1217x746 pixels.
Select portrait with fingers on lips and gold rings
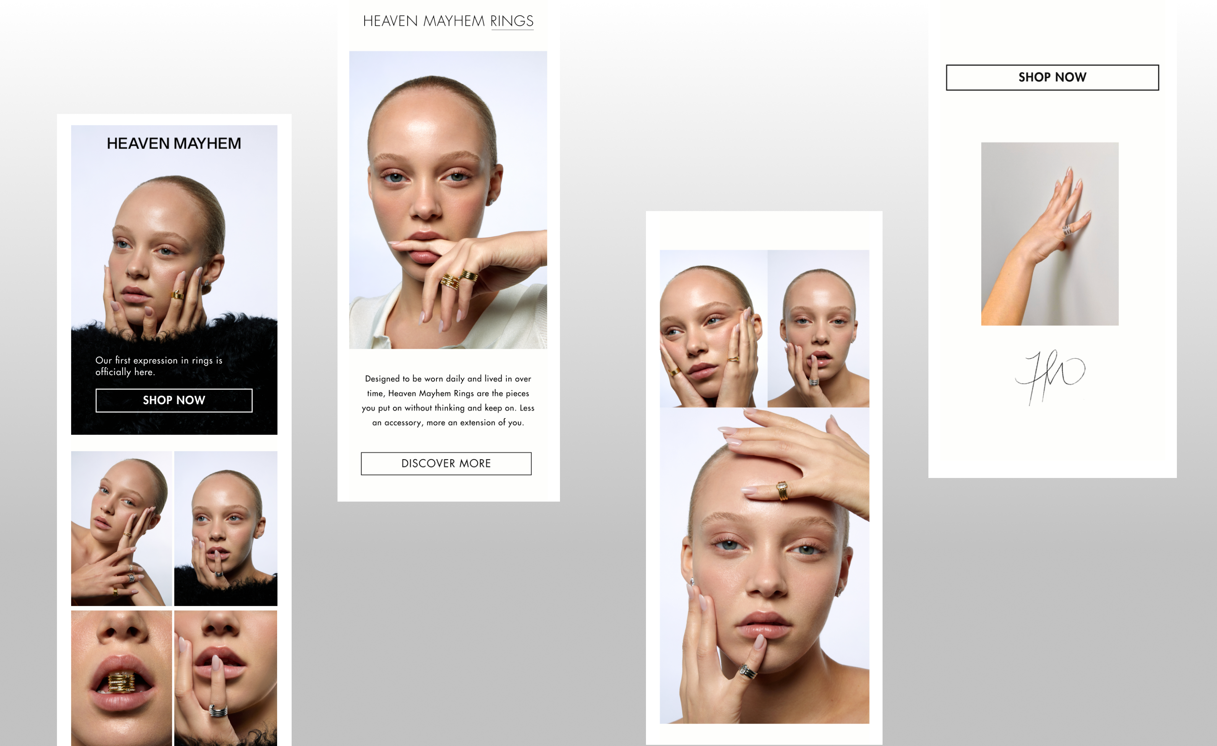[x=448, y=200]
